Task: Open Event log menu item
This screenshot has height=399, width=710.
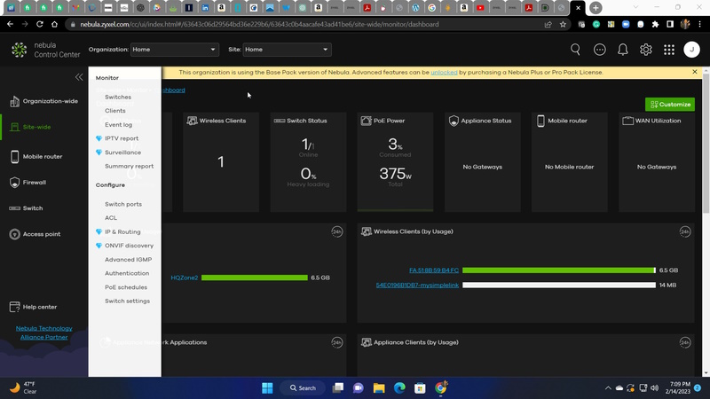Action: coord(119,125)
